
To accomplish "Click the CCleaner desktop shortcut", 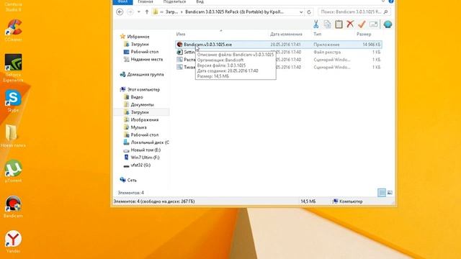I will click(13, 30).
